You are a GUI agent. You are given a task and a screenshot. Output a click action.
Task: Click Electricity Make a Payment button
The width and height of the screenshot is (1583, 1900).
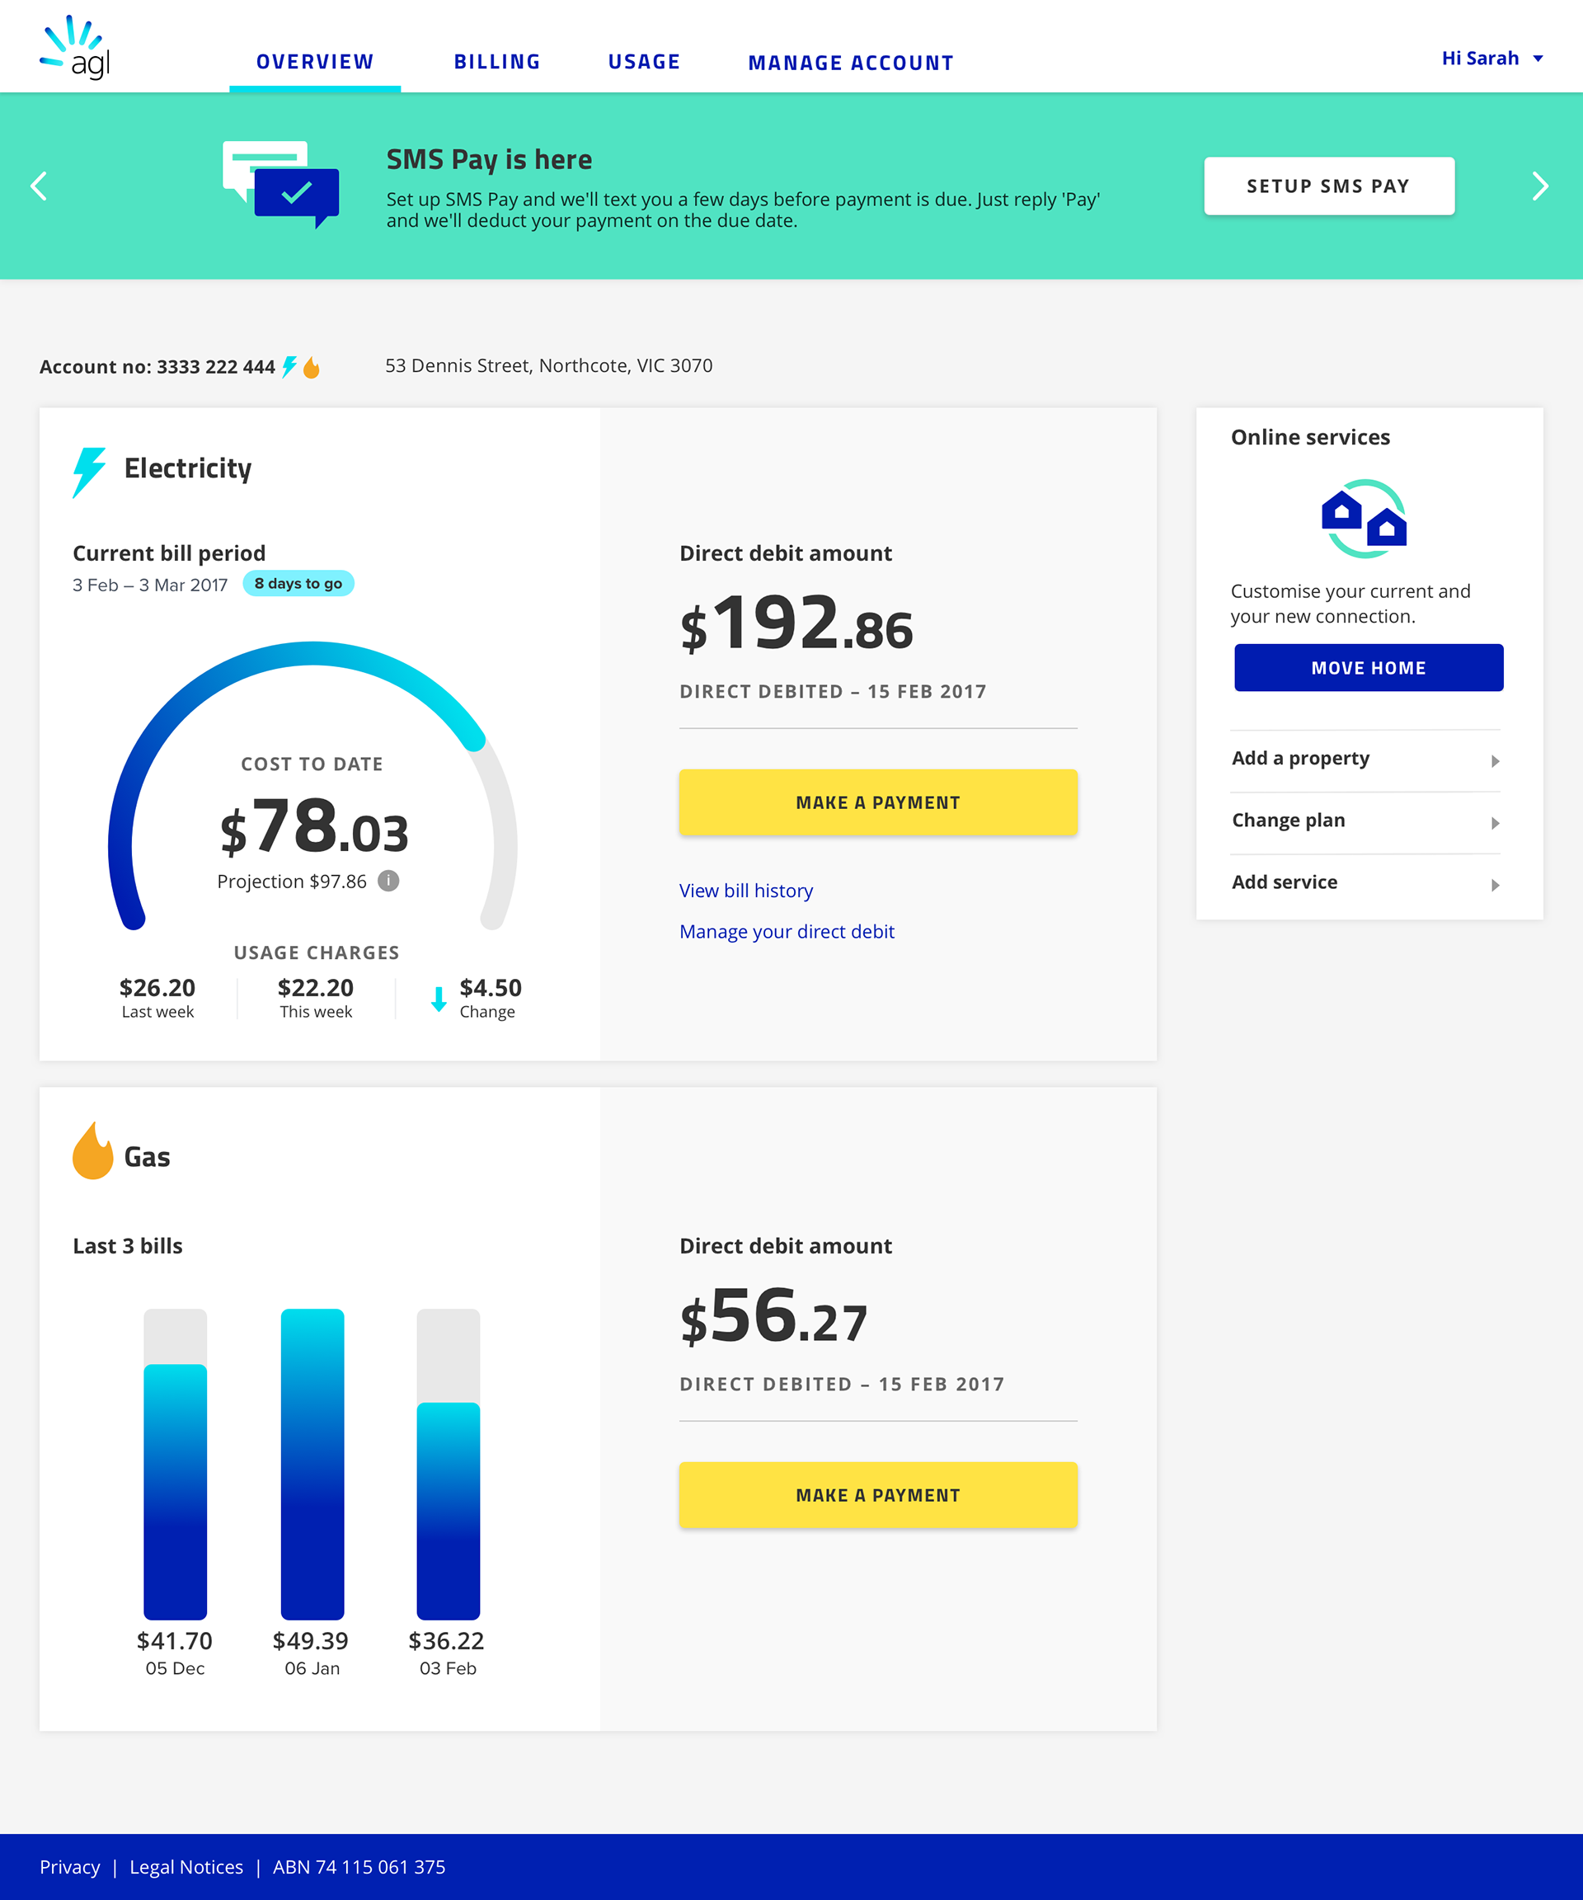(x=877, y=802)
